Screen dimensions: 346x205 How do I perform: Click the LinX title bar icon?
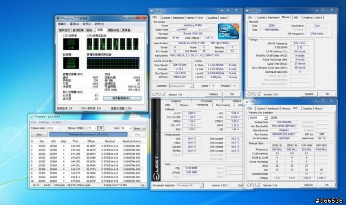[31, 117]
